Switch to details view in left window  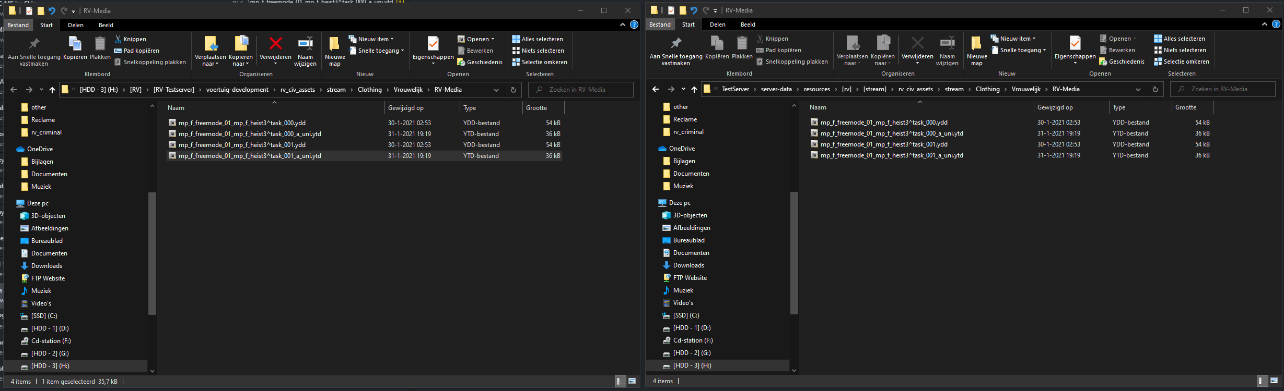(618, 381)
